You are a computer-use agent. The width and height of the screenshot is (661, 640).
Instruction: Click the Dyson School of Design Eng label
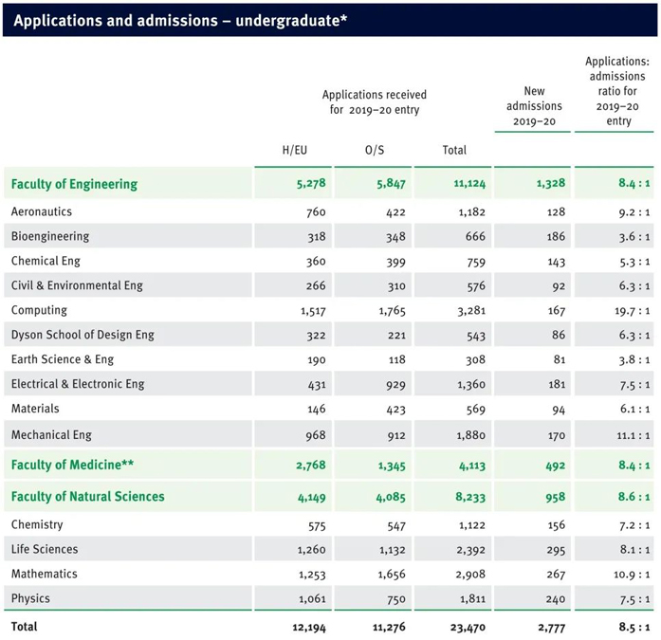tap(83, 336)
